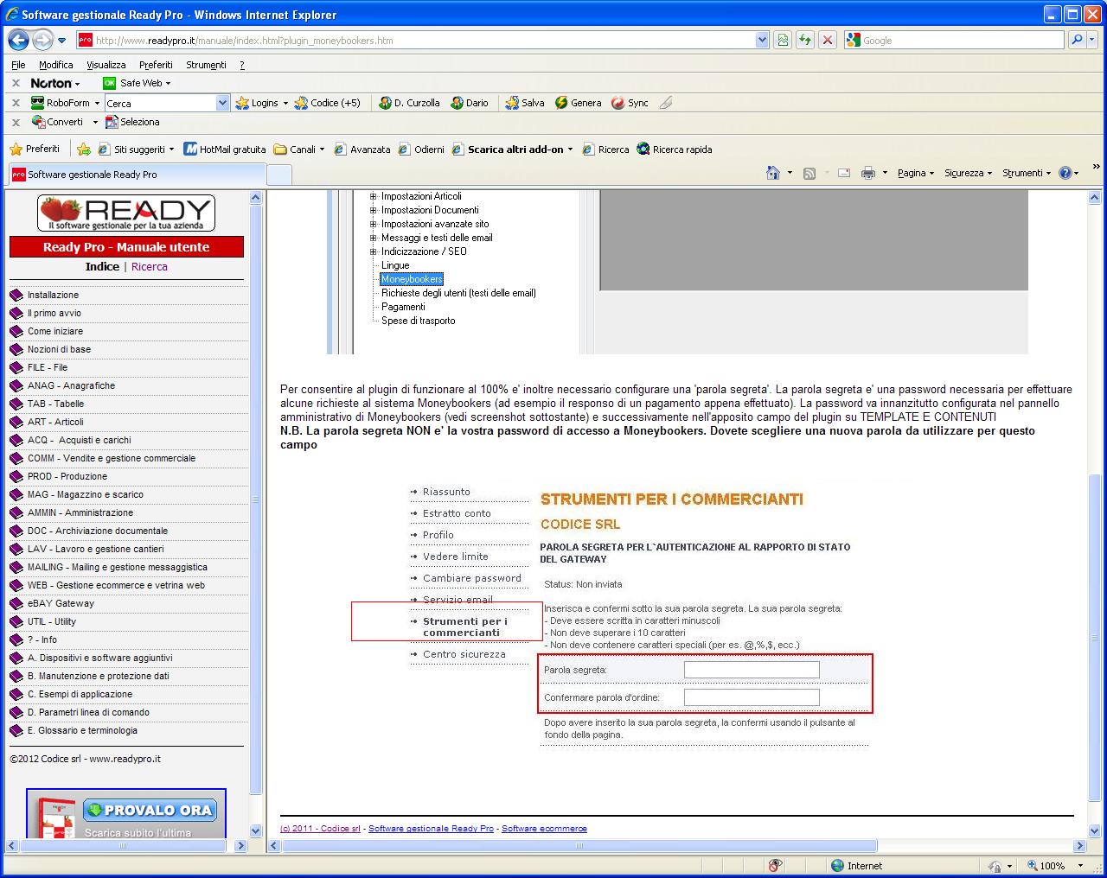Open the Sicurezza menu dropdown

968,173
